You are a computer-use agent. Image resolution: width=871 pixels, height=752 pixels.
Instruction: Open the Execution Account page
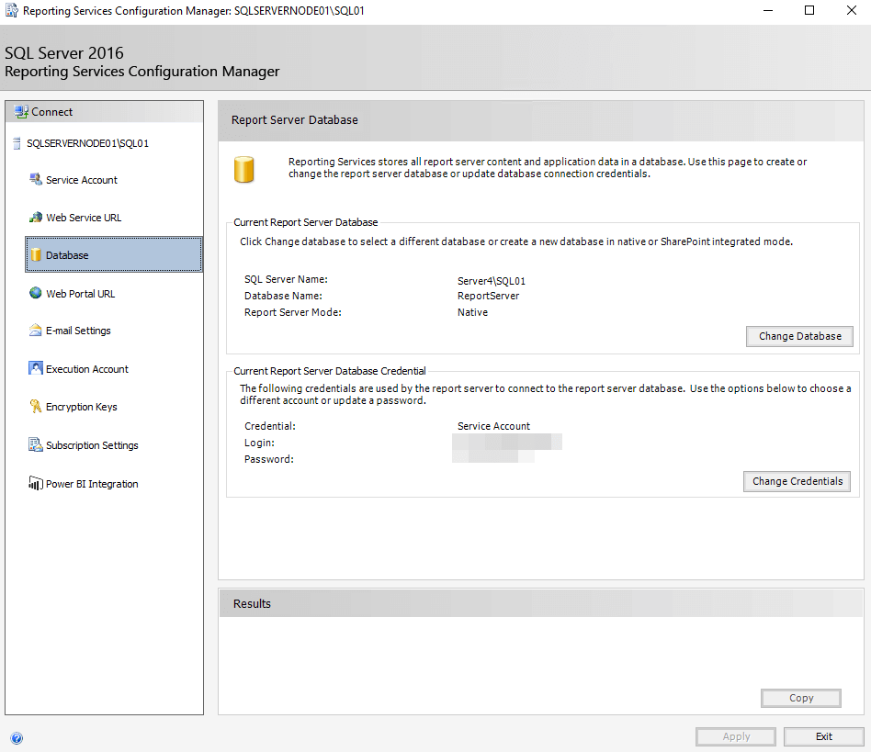87,369
